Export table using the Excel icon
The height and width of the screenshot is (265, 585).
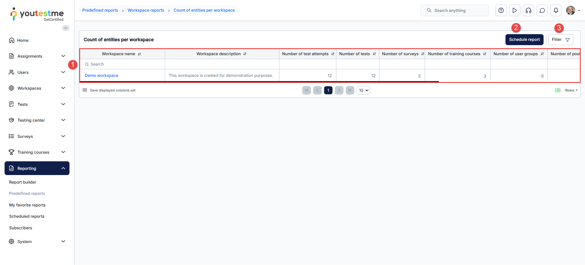[x=558, y=90]
